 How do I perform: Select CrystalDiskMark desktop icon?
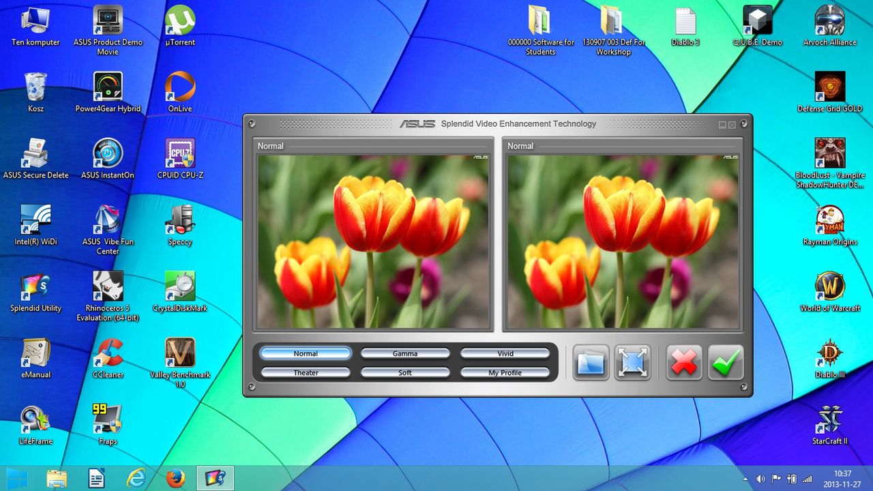(x=180, y=292)
